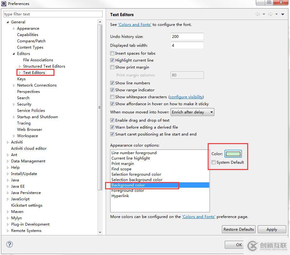Expand the Appearance tree node
Screen dimensions: 290x255
(x=14, y=28)
